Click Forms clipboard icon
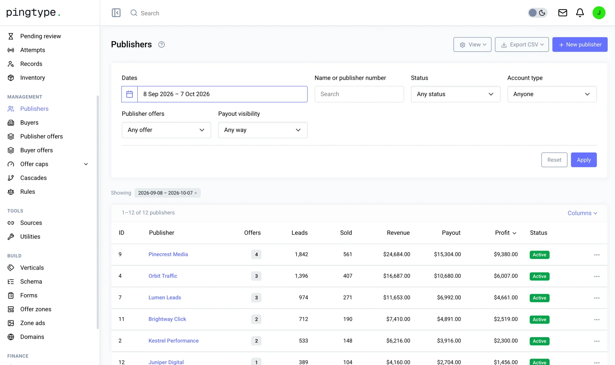This screenshot has width=615, height=365. (11, 295)
